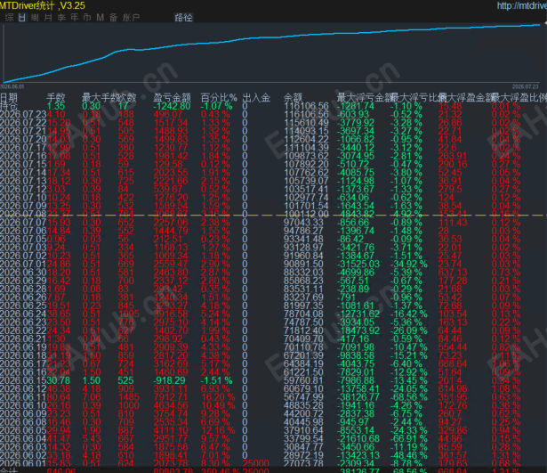Click balance value 100112.00
The width and height of the screenshot is (547, 473).
(x=307, y=214)
